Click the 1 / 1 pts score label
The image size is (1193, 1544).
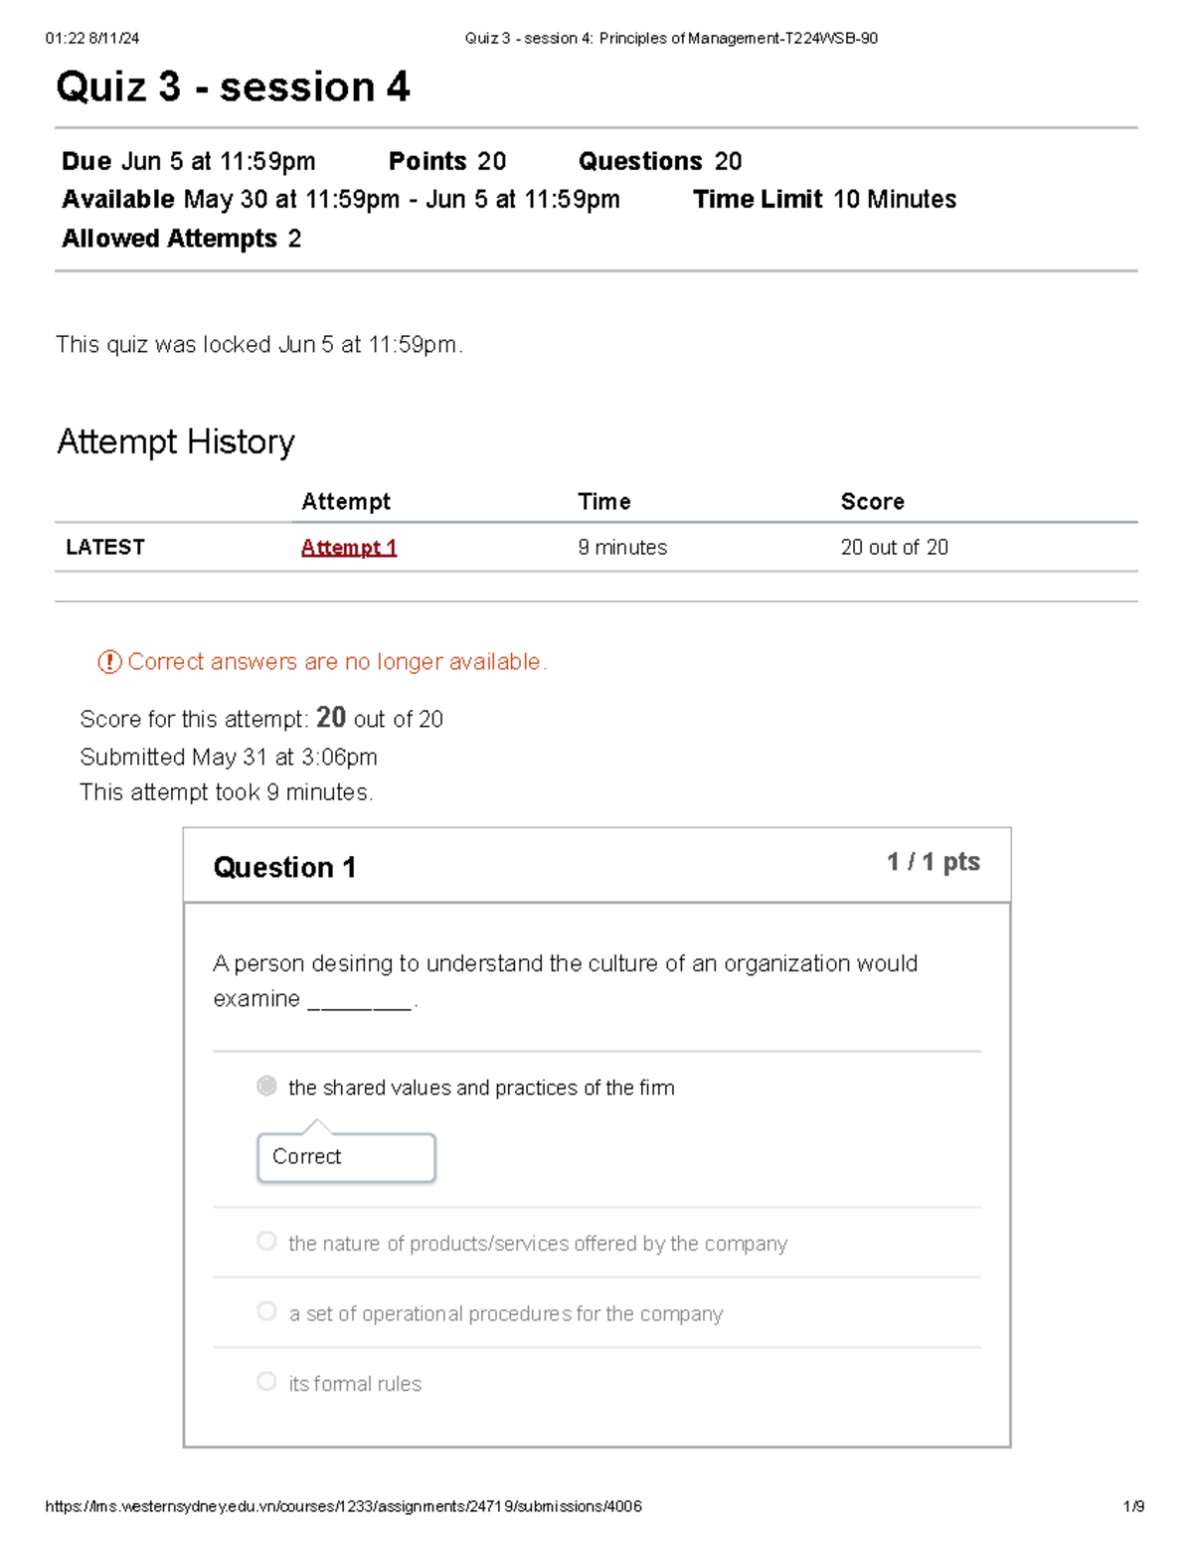(934, 862)
